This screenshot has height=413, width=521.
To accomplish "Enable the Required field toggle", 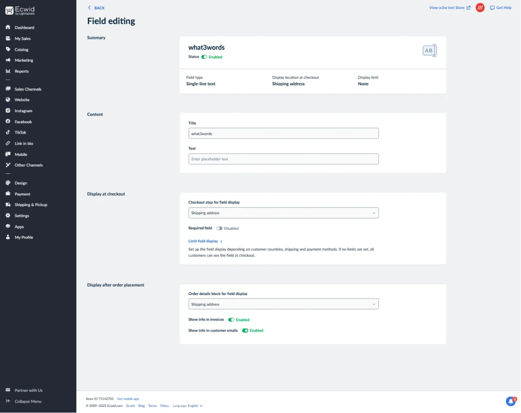I will (219, 228).
